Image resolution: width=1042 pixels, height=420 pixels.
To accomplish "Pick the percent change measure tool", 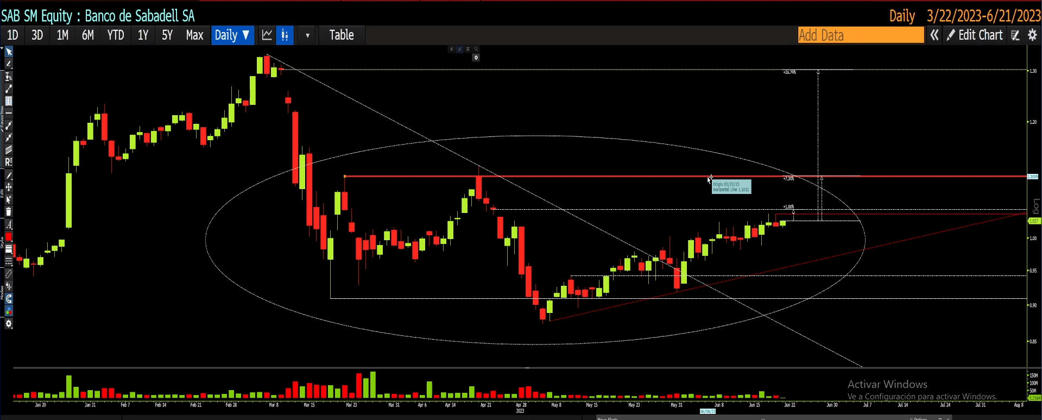I will 9,77.
